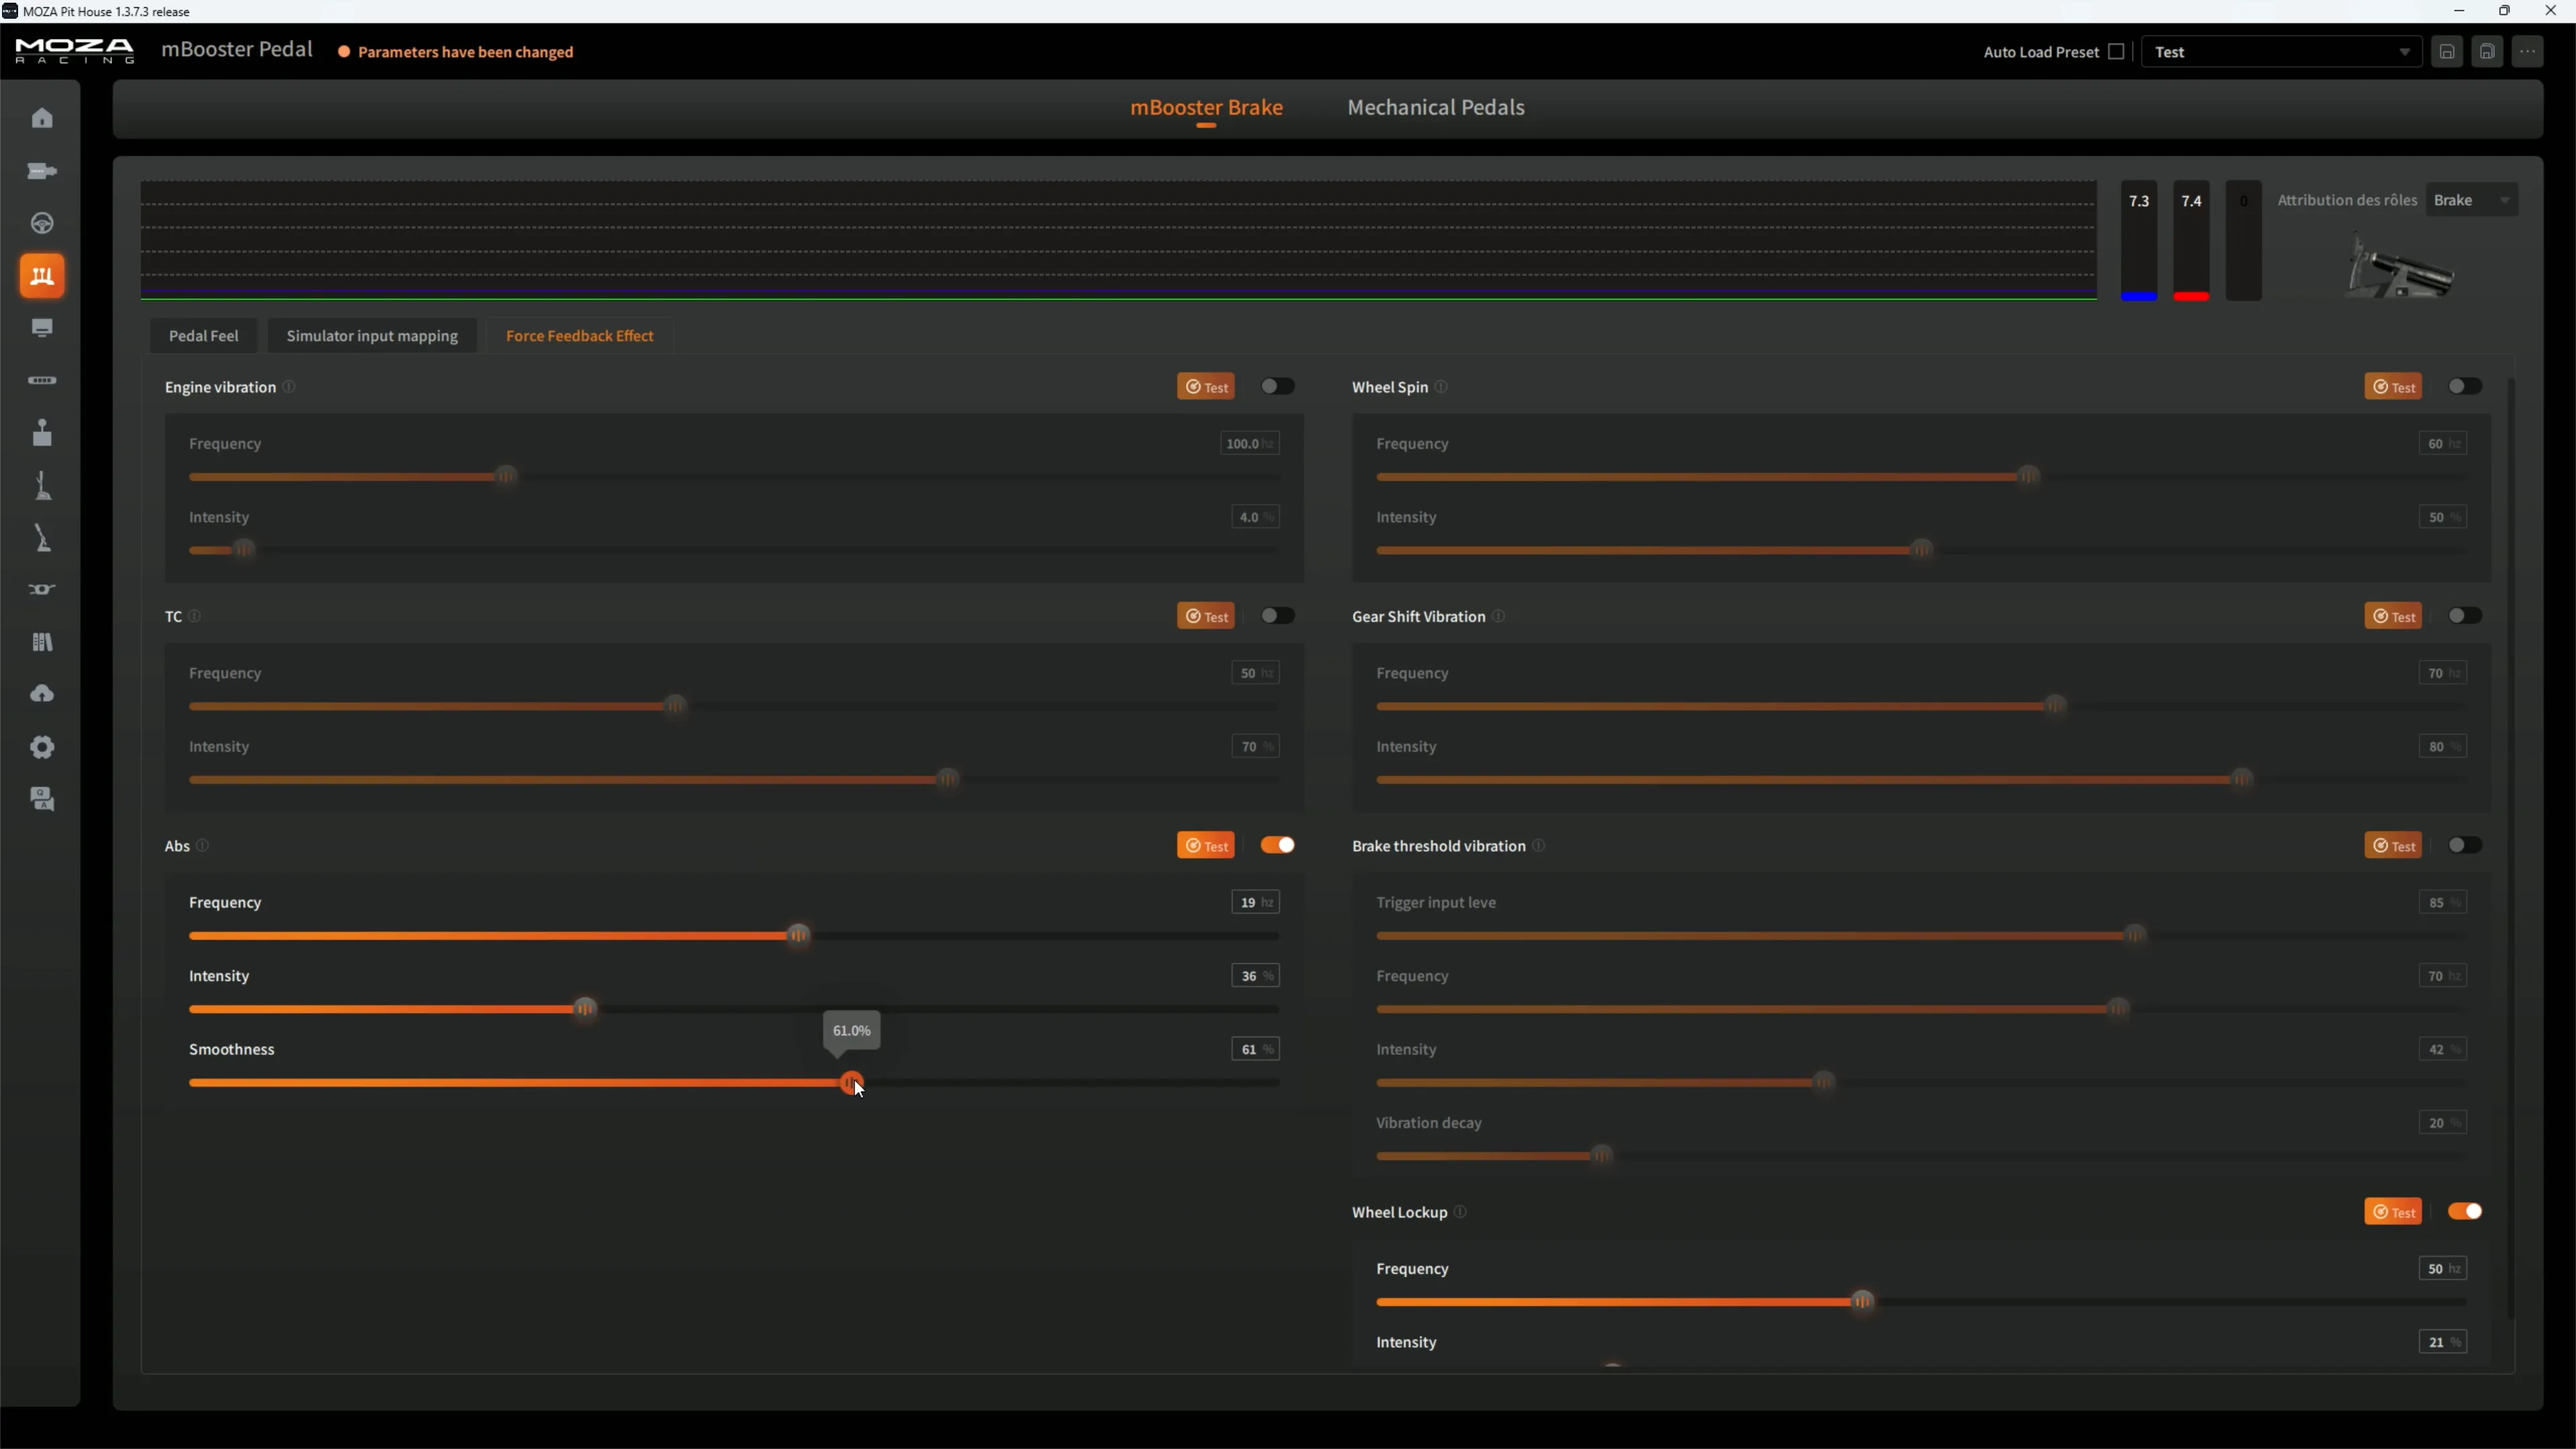Test the Wheel Spin effect
The width and height of the screenshot is (2576, 1449).
[2393, 387]
